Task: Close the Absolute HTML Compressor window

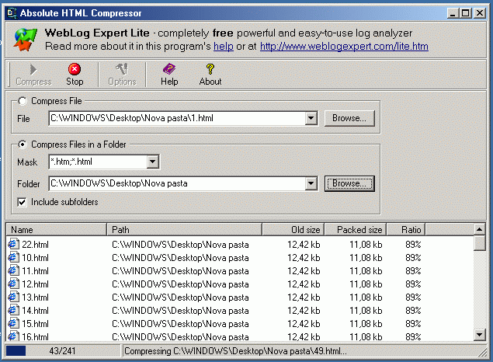Action: [480, 13]
